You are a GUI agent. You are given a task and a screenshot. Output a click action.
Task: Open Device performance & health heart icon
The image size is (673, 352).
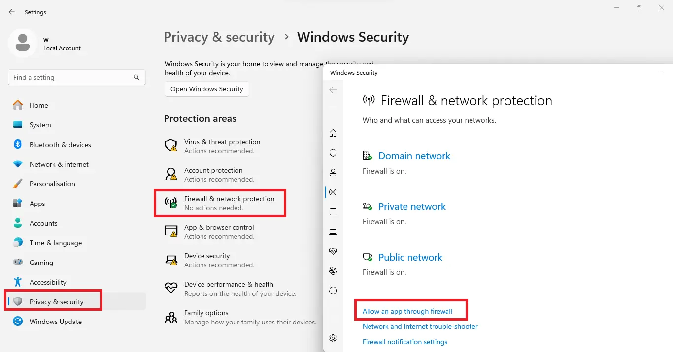[x=333, y=251]
